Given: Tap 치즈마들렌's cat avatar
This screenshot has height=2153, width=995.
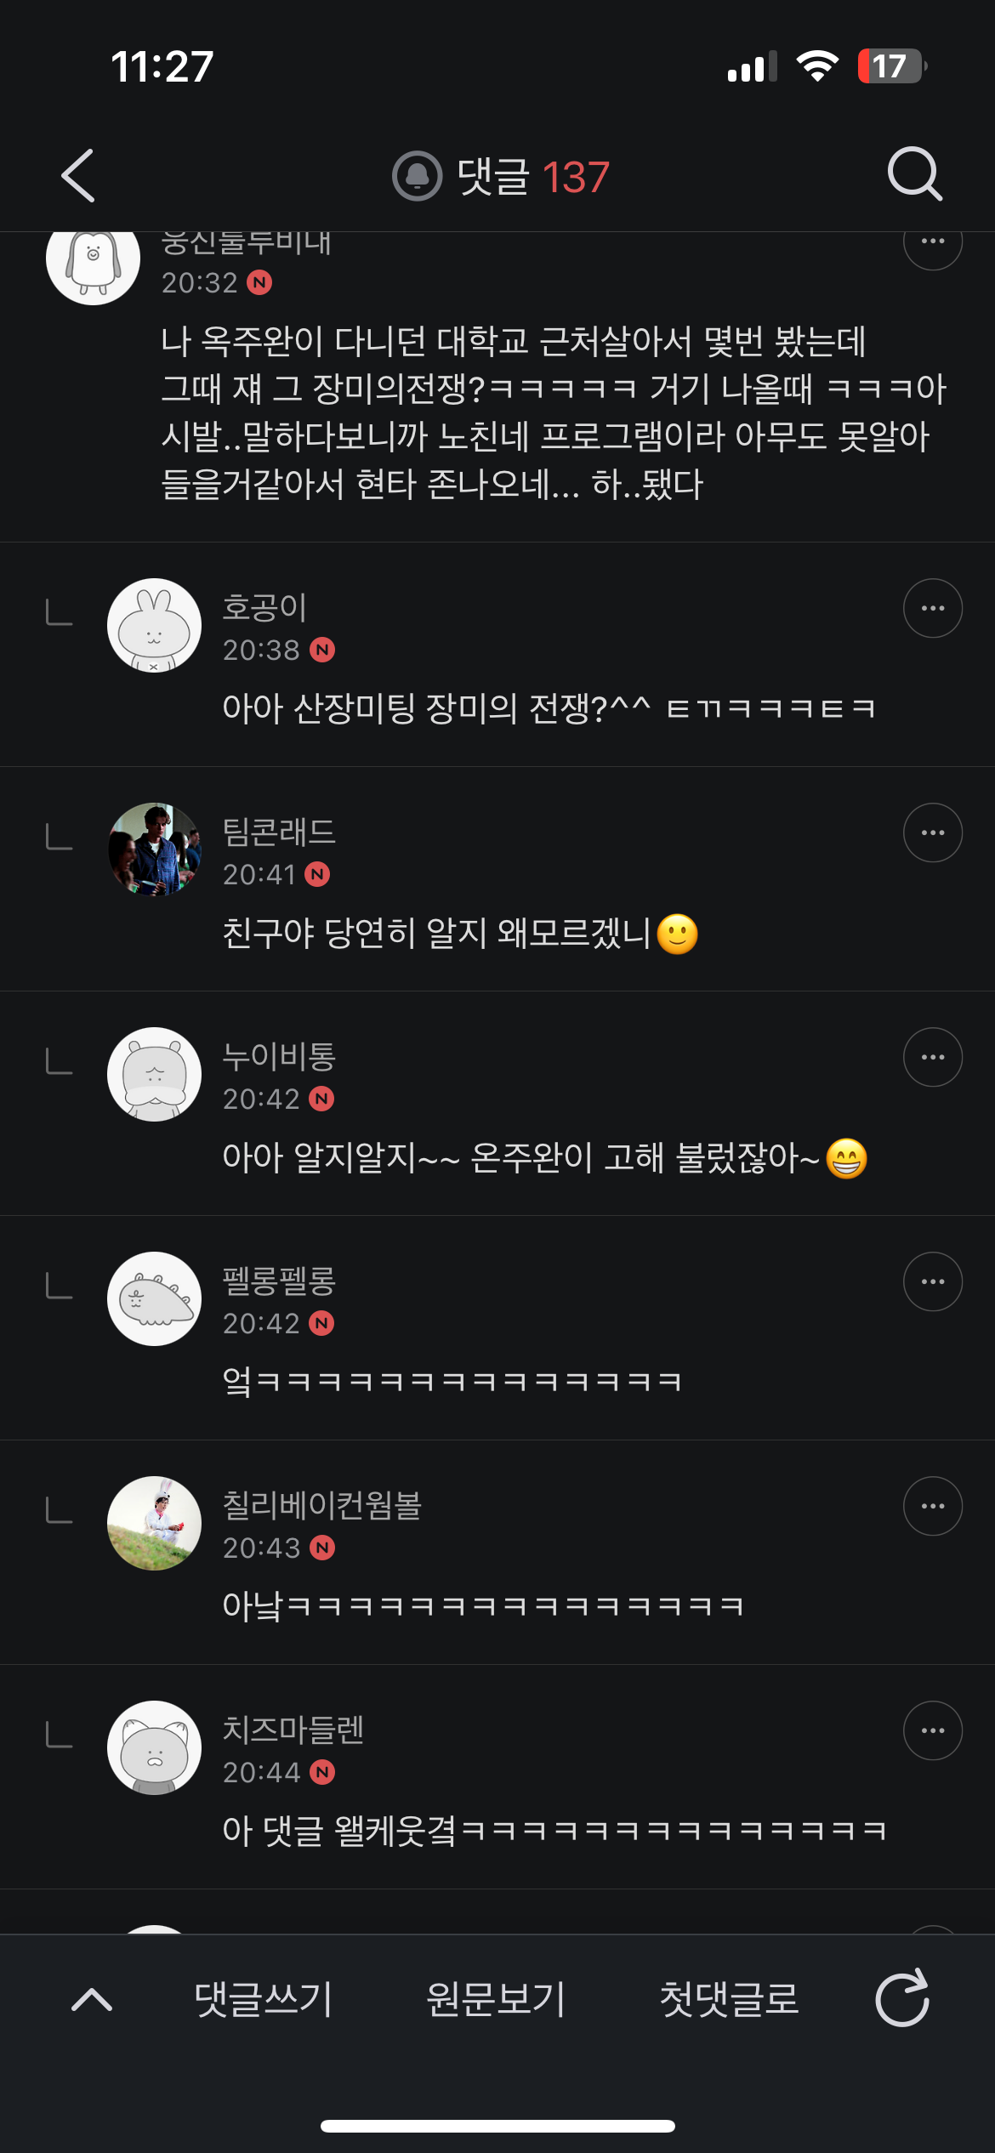Looking at the screenshot, I should pos(154,1747).
